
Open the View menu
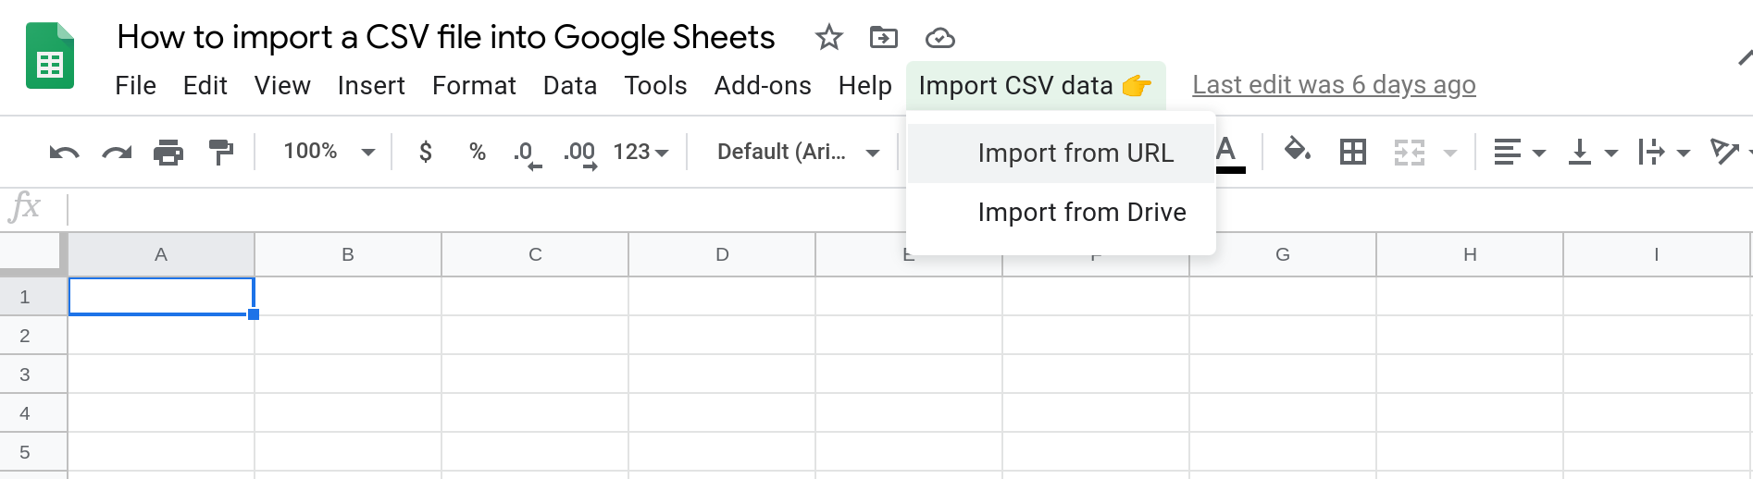[x=282, y=86]
